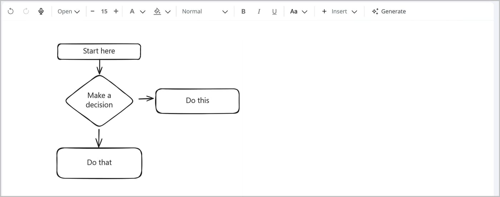
Task: Open the text color A dropdown
Action: [137, 11]
